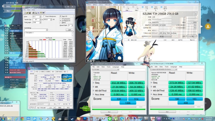Image resolution: width=215 pixels, height=121 pixels.
Task: Open Skype from taskbar
Action: tap(122, 119)
